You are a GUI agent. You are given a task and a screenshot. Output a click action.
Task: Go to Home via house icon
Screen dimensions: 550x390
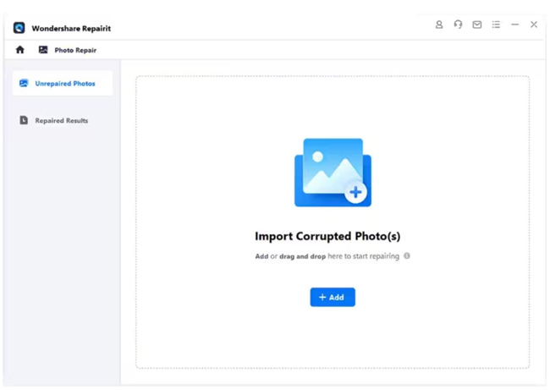click(20, 50)
